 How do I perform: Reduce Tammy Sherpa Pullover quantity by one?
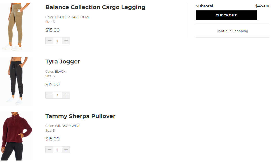[x=49, y=150]
